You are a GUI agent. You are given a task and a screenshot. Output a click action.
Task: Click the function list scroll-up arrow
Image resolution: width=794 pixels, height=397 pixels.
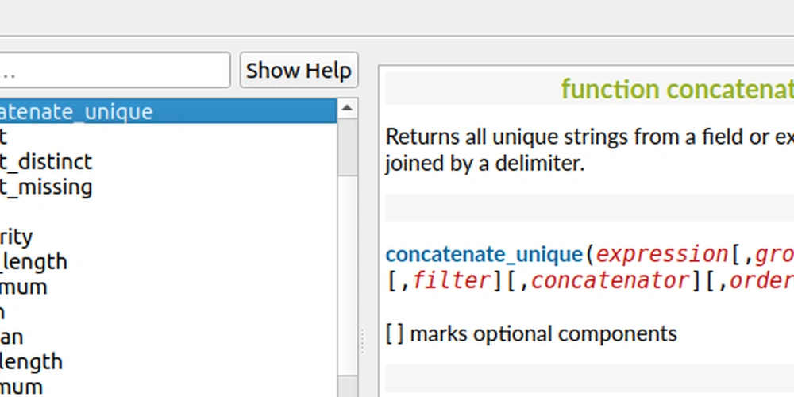[347, 109]
